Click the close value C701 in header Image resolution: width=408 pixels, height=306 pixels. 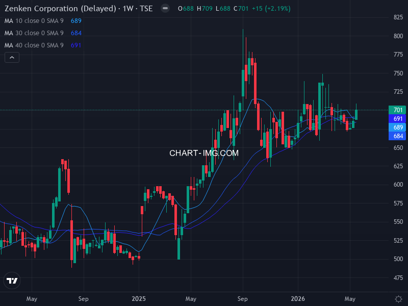click(241, 9)
